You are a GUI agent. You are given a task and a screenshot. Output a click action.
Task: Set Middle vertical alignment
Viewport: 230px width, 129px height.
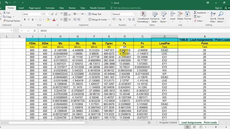coord(65,14)
